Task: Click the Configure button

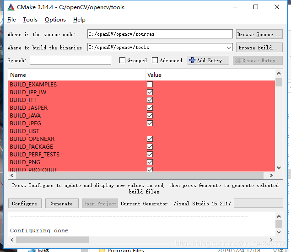Action: 25,204
